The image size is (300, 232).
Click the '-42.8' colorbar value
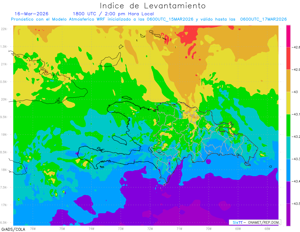[296, 47]
